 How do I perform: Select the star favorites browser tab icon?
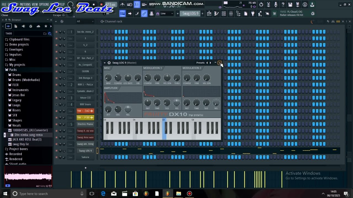tap(46, 26)
